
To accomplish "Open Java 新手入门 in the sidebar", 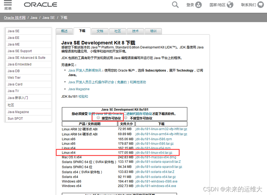I will click(28, 98).
